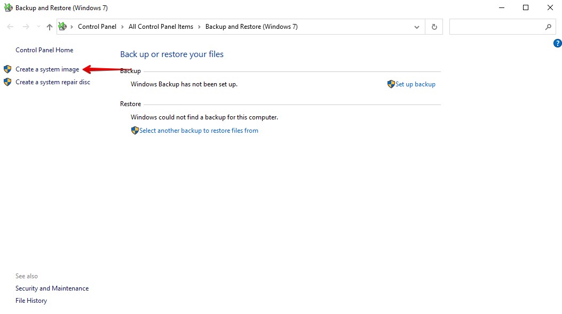Click 'Windows could not find a backup' message

pyautogui.click(x=204, y=117)
